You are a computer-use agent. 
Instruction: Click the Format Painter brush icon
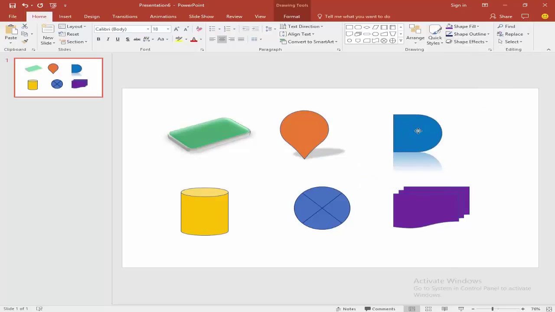tap(25, 42)
